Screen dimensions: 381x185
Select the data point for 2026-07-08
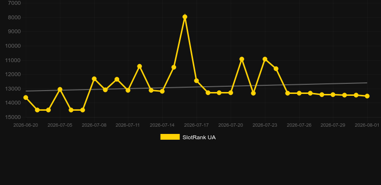(94, 79)
